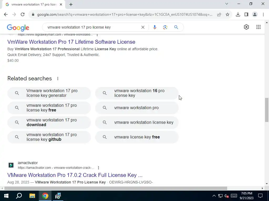
Task: Click the iamactivator site favicon
Action: [11, 165]
